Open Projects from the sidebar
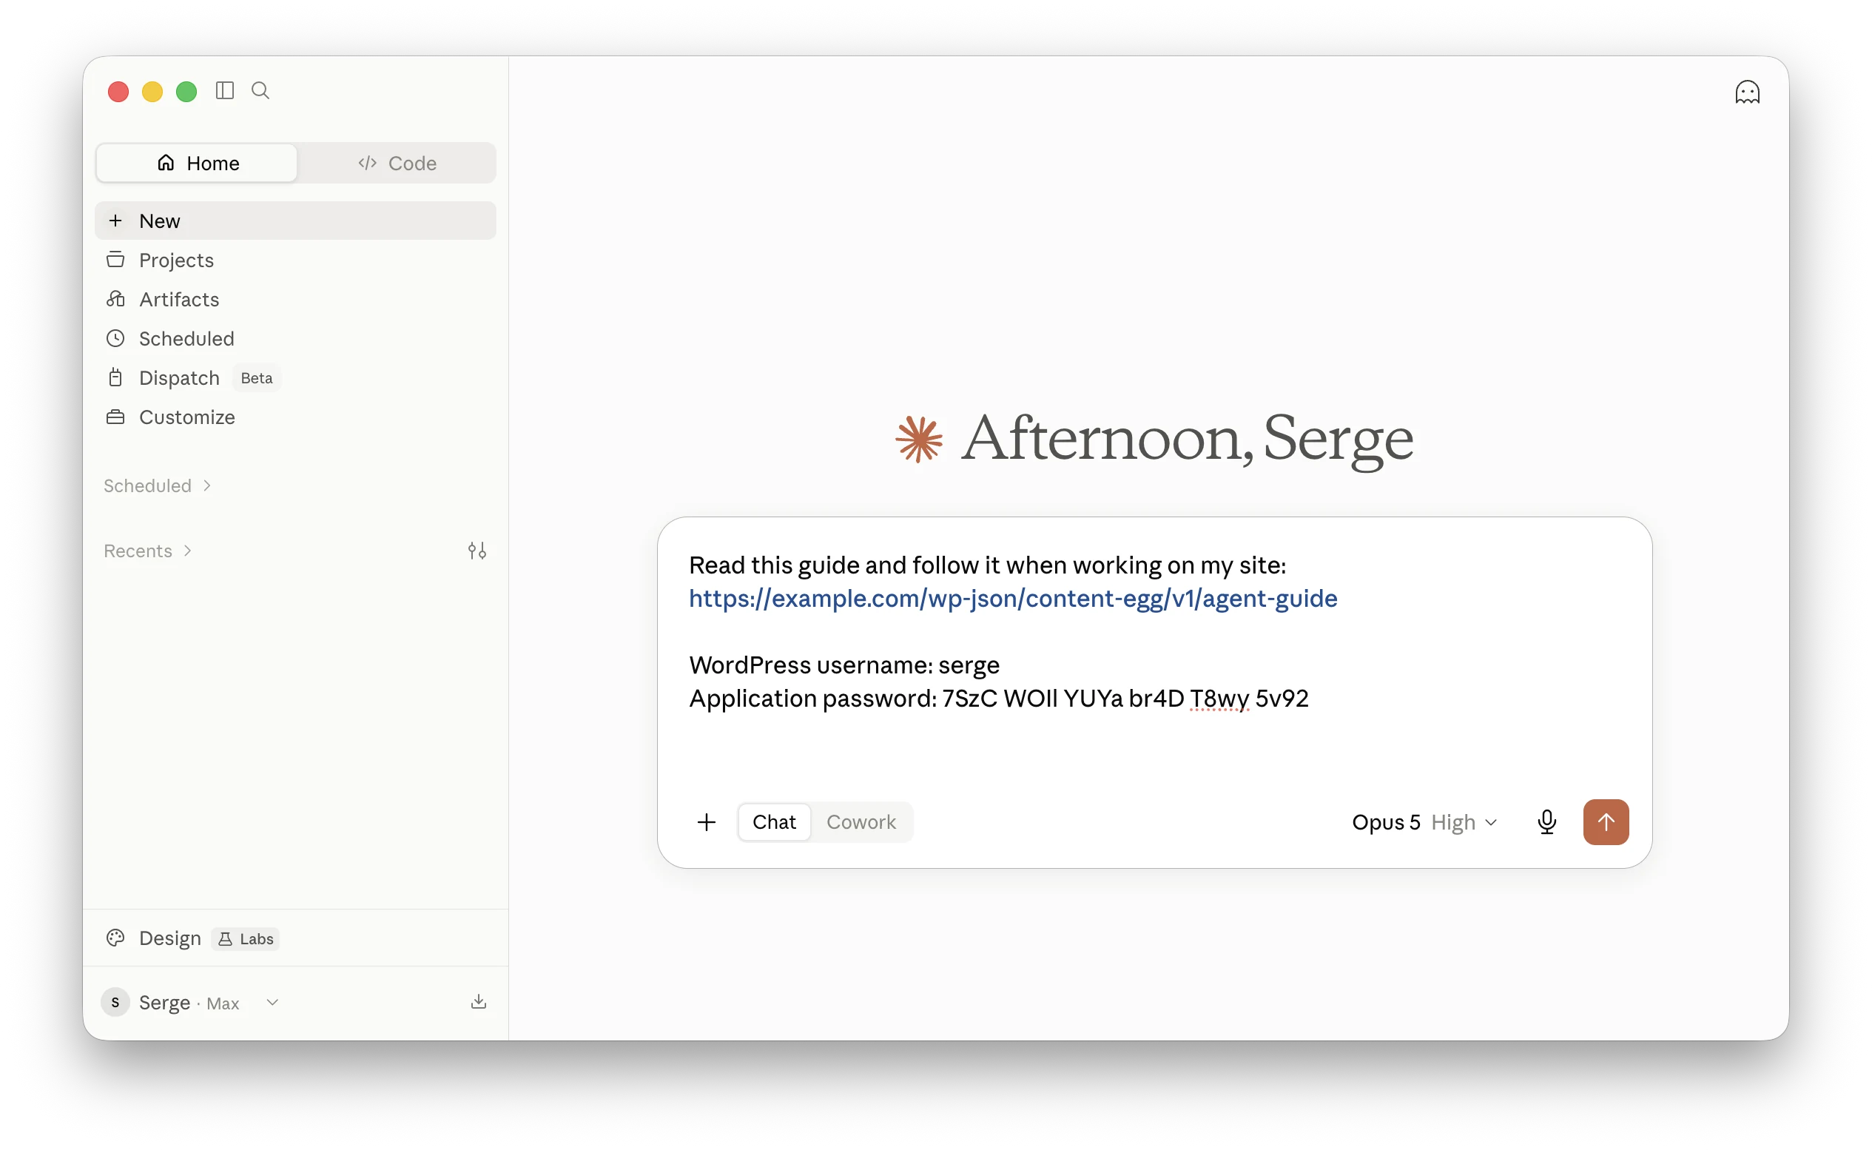Screen dimensions: 1872x1150 pos(296,260)
